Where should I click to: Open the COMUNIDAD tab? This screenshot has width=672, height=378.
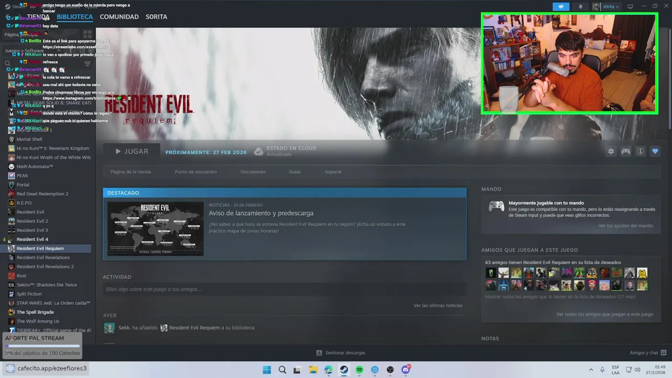tap(119, 17)
